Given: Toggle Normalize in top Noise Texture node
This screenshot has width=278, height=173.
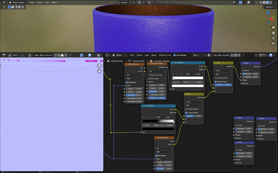Looking at the screenshot, I should pos(127,82).
